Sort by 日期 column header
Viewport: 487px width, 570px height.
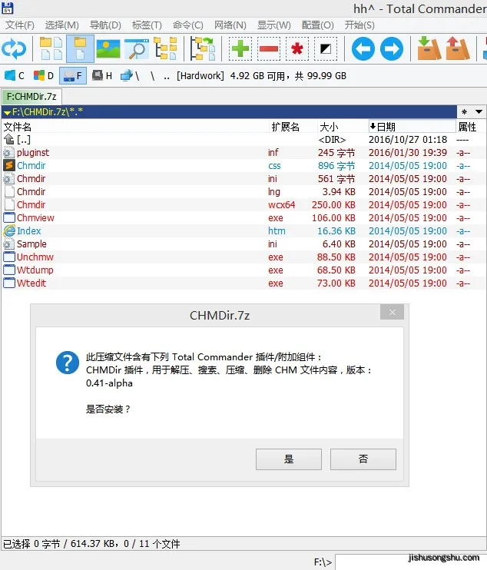(412, 127)
